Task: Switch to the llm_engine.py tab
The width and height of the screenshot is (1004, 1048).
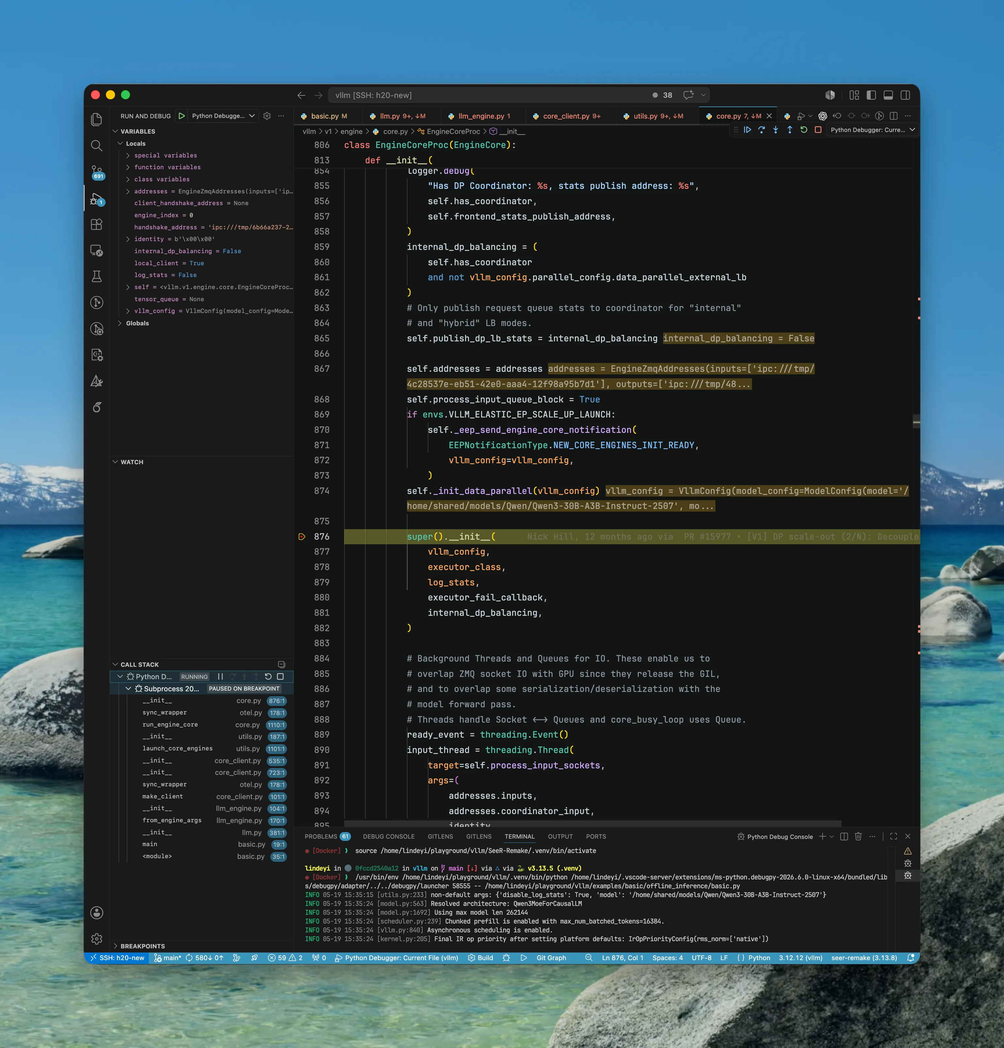Action: pos(484,116)
